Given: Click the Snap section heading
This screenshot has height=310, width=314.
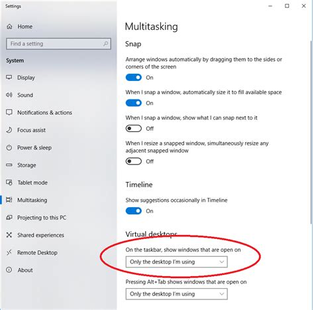Looking at the screenshot, I should point(133,44).
